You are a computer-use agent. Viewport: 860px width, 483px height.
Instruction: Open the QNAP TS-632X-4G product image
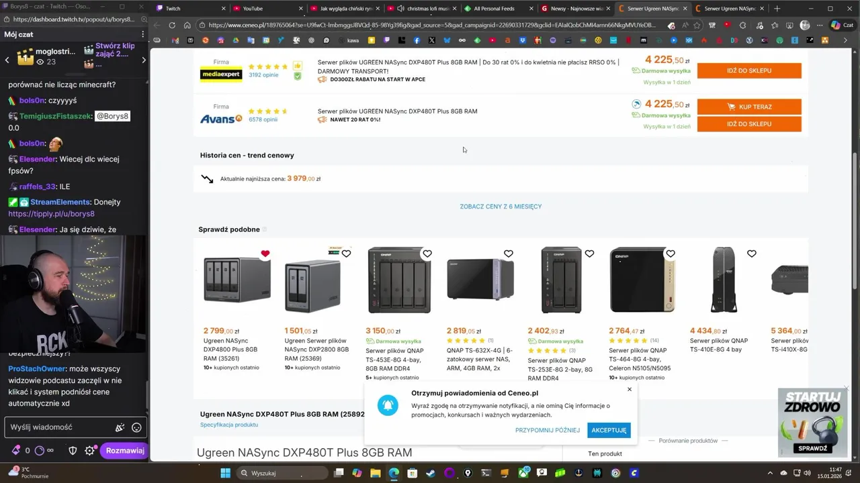point(480,279)
